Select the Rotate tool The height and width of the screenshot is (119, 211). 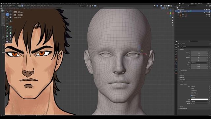[11, 15]
